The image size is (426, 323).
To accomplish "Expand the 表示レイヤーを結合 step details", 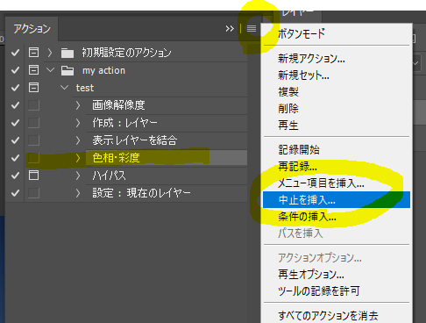I will pos(78,140).
